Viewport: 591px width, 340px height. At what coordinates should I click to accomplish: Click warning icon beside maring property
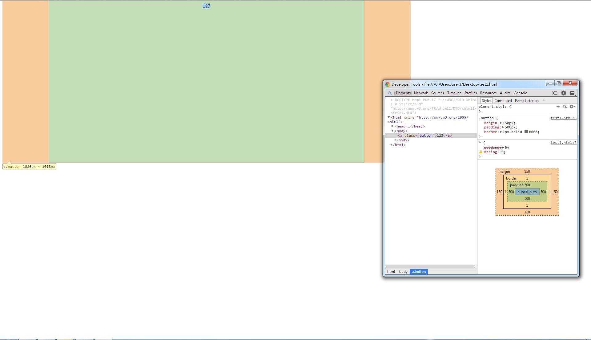[x=481, y=152]
